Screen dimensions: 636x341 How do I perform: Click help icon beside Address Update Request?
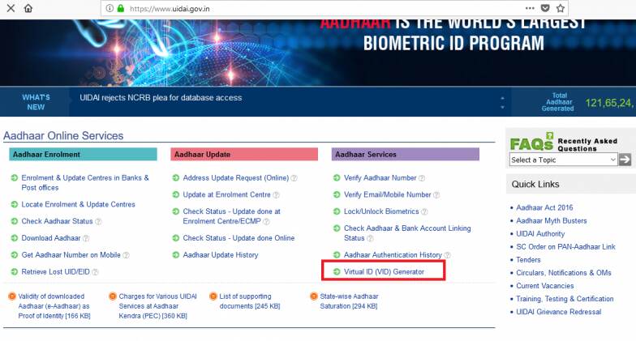pos(294,178)
